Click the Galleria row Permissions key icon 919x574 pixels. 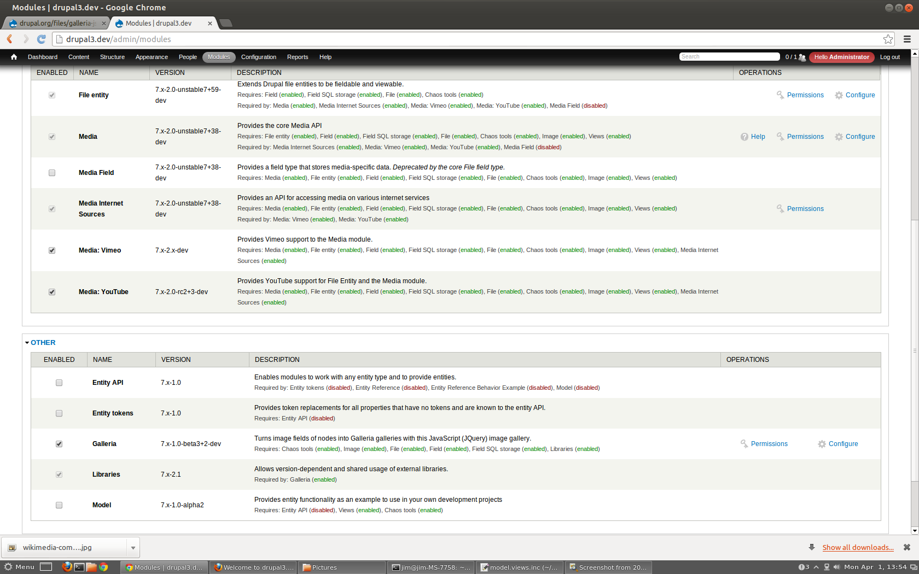click(744, 444)
